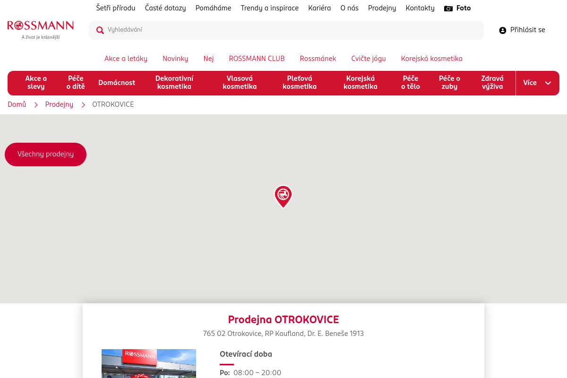Select Korejská kosmetika in red menu bar
567x378 pixels.
coord(361,83)
